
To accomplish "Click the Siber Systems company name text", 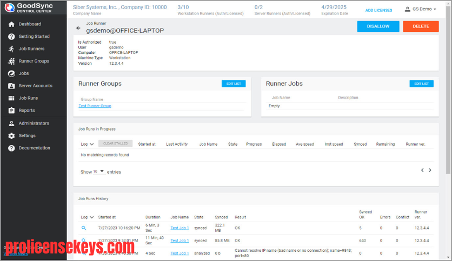I will click(x=119, y=7).
